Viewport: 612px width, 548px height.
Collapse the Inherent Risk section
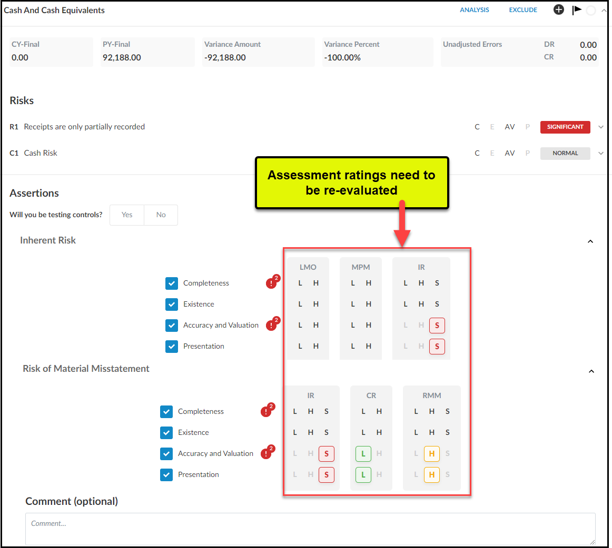tap(590, 241)
